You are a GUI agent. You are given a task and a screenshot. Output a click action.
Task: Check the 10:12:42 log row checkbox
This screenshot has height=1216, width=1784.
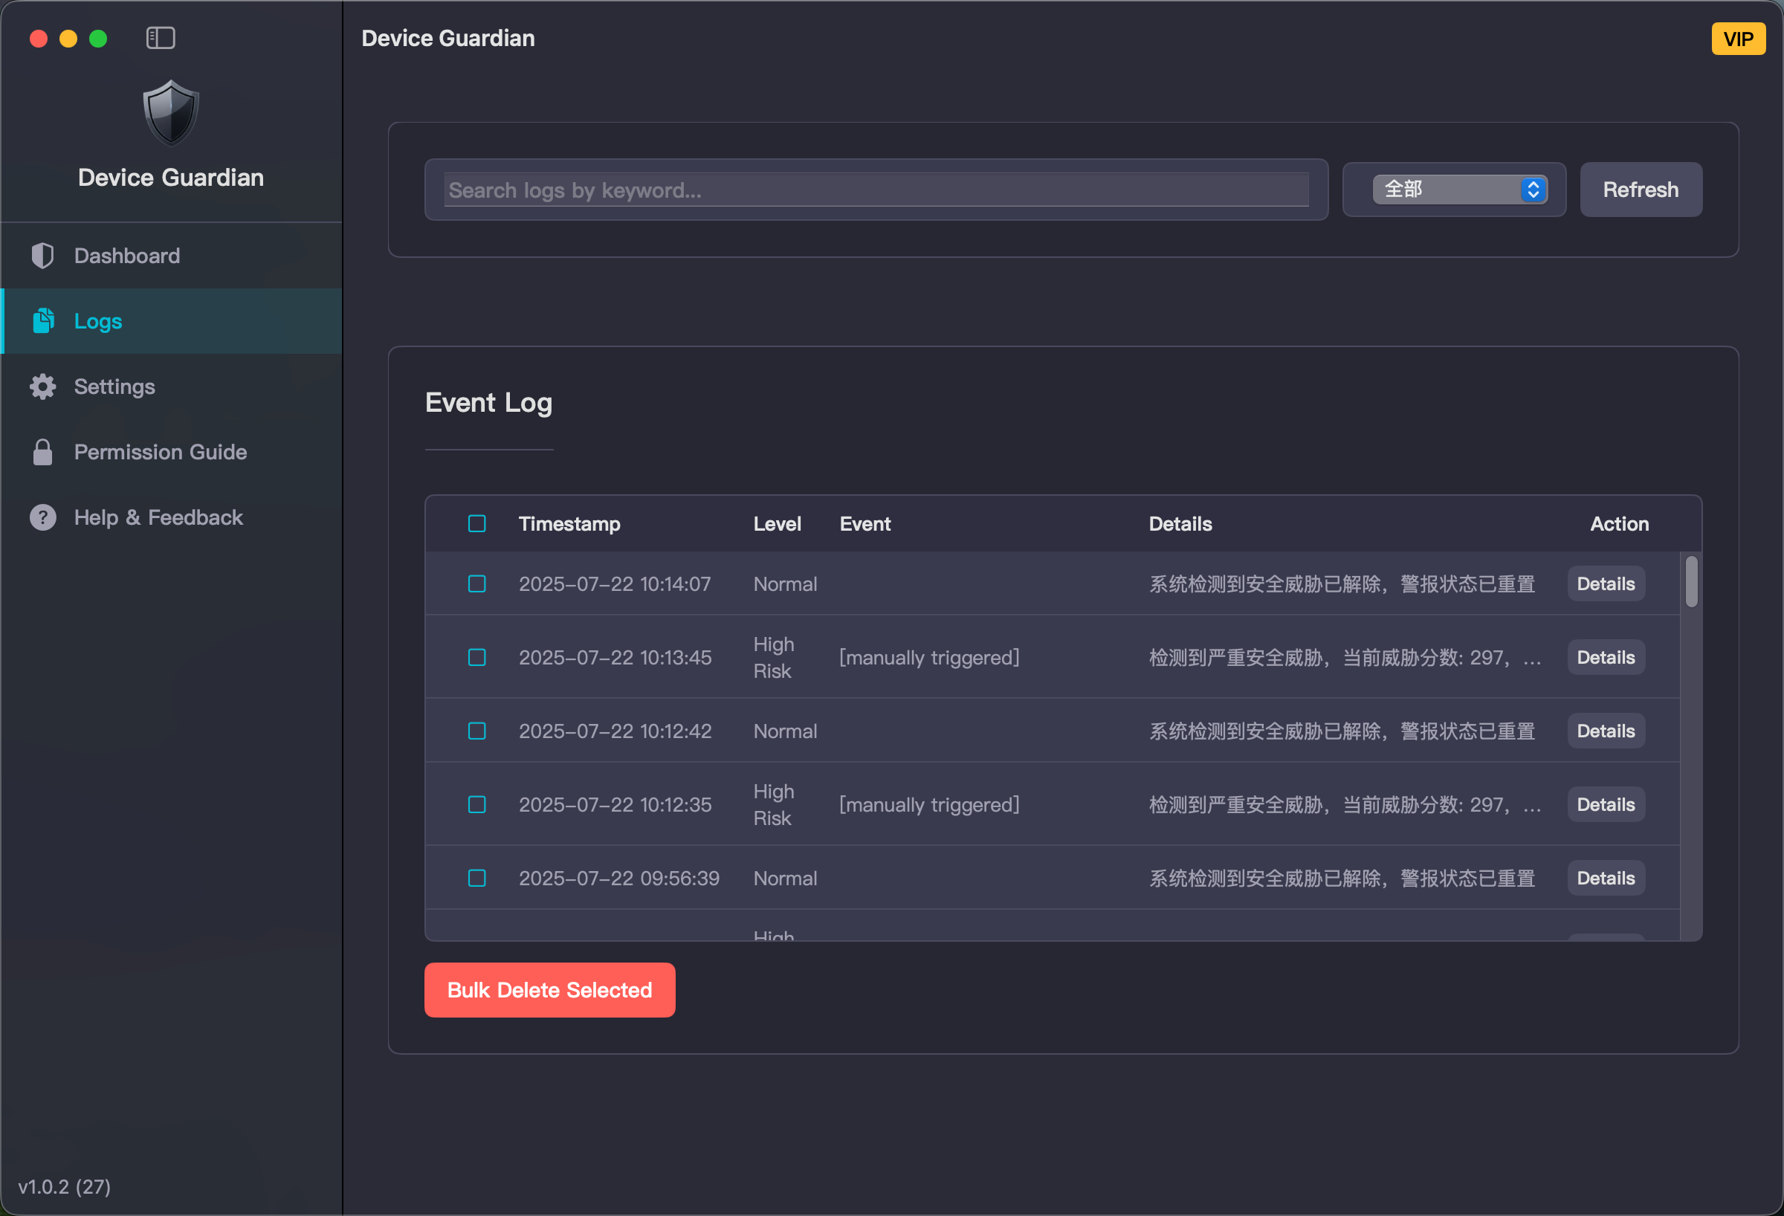pos(476,731)
